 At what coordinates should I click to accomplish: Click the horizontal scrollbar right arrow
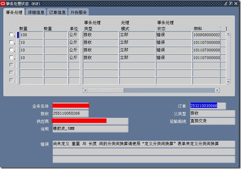217,90
